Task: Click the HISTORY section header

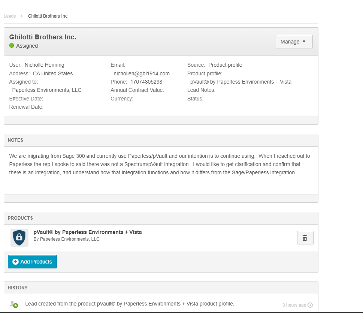Action: click(x=18, y=288)
